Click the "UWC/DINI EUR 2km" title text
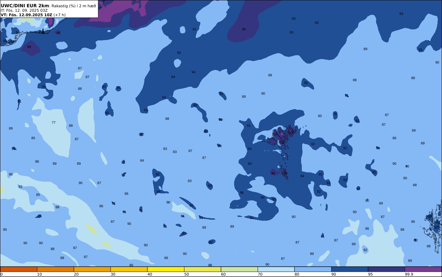442x277 pixels. [x=25, y=6]
